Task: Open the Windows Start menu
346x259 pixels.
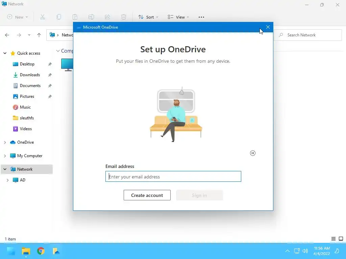Action: click(x=11, y=251)
